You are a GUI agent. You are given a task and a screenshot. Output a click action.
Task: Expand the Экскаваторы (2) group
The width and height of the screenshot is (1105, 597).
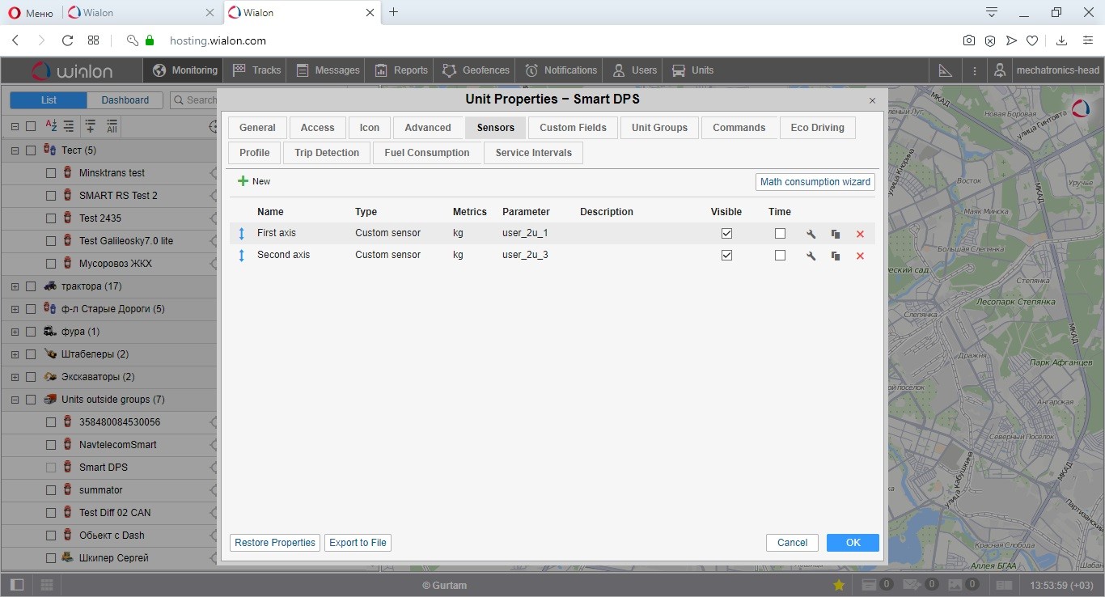15,377
